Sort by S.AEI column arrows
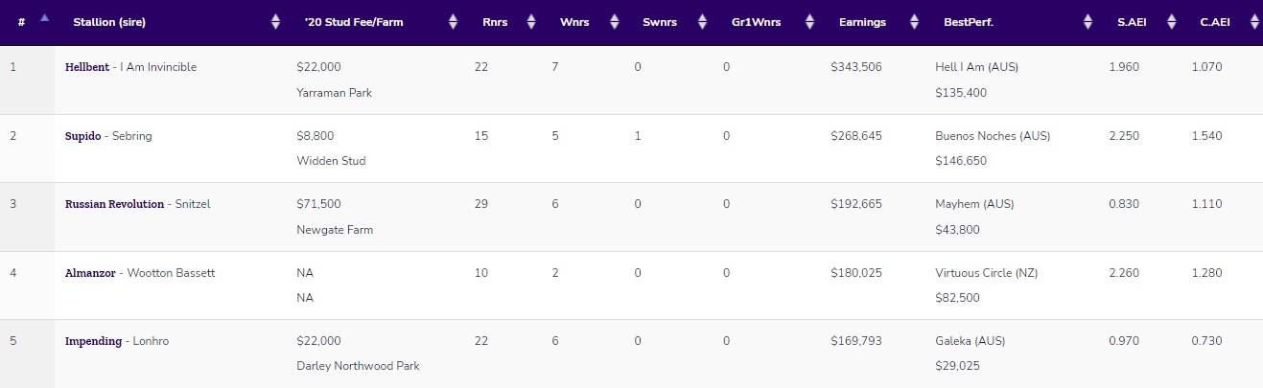 point(1170,21)
